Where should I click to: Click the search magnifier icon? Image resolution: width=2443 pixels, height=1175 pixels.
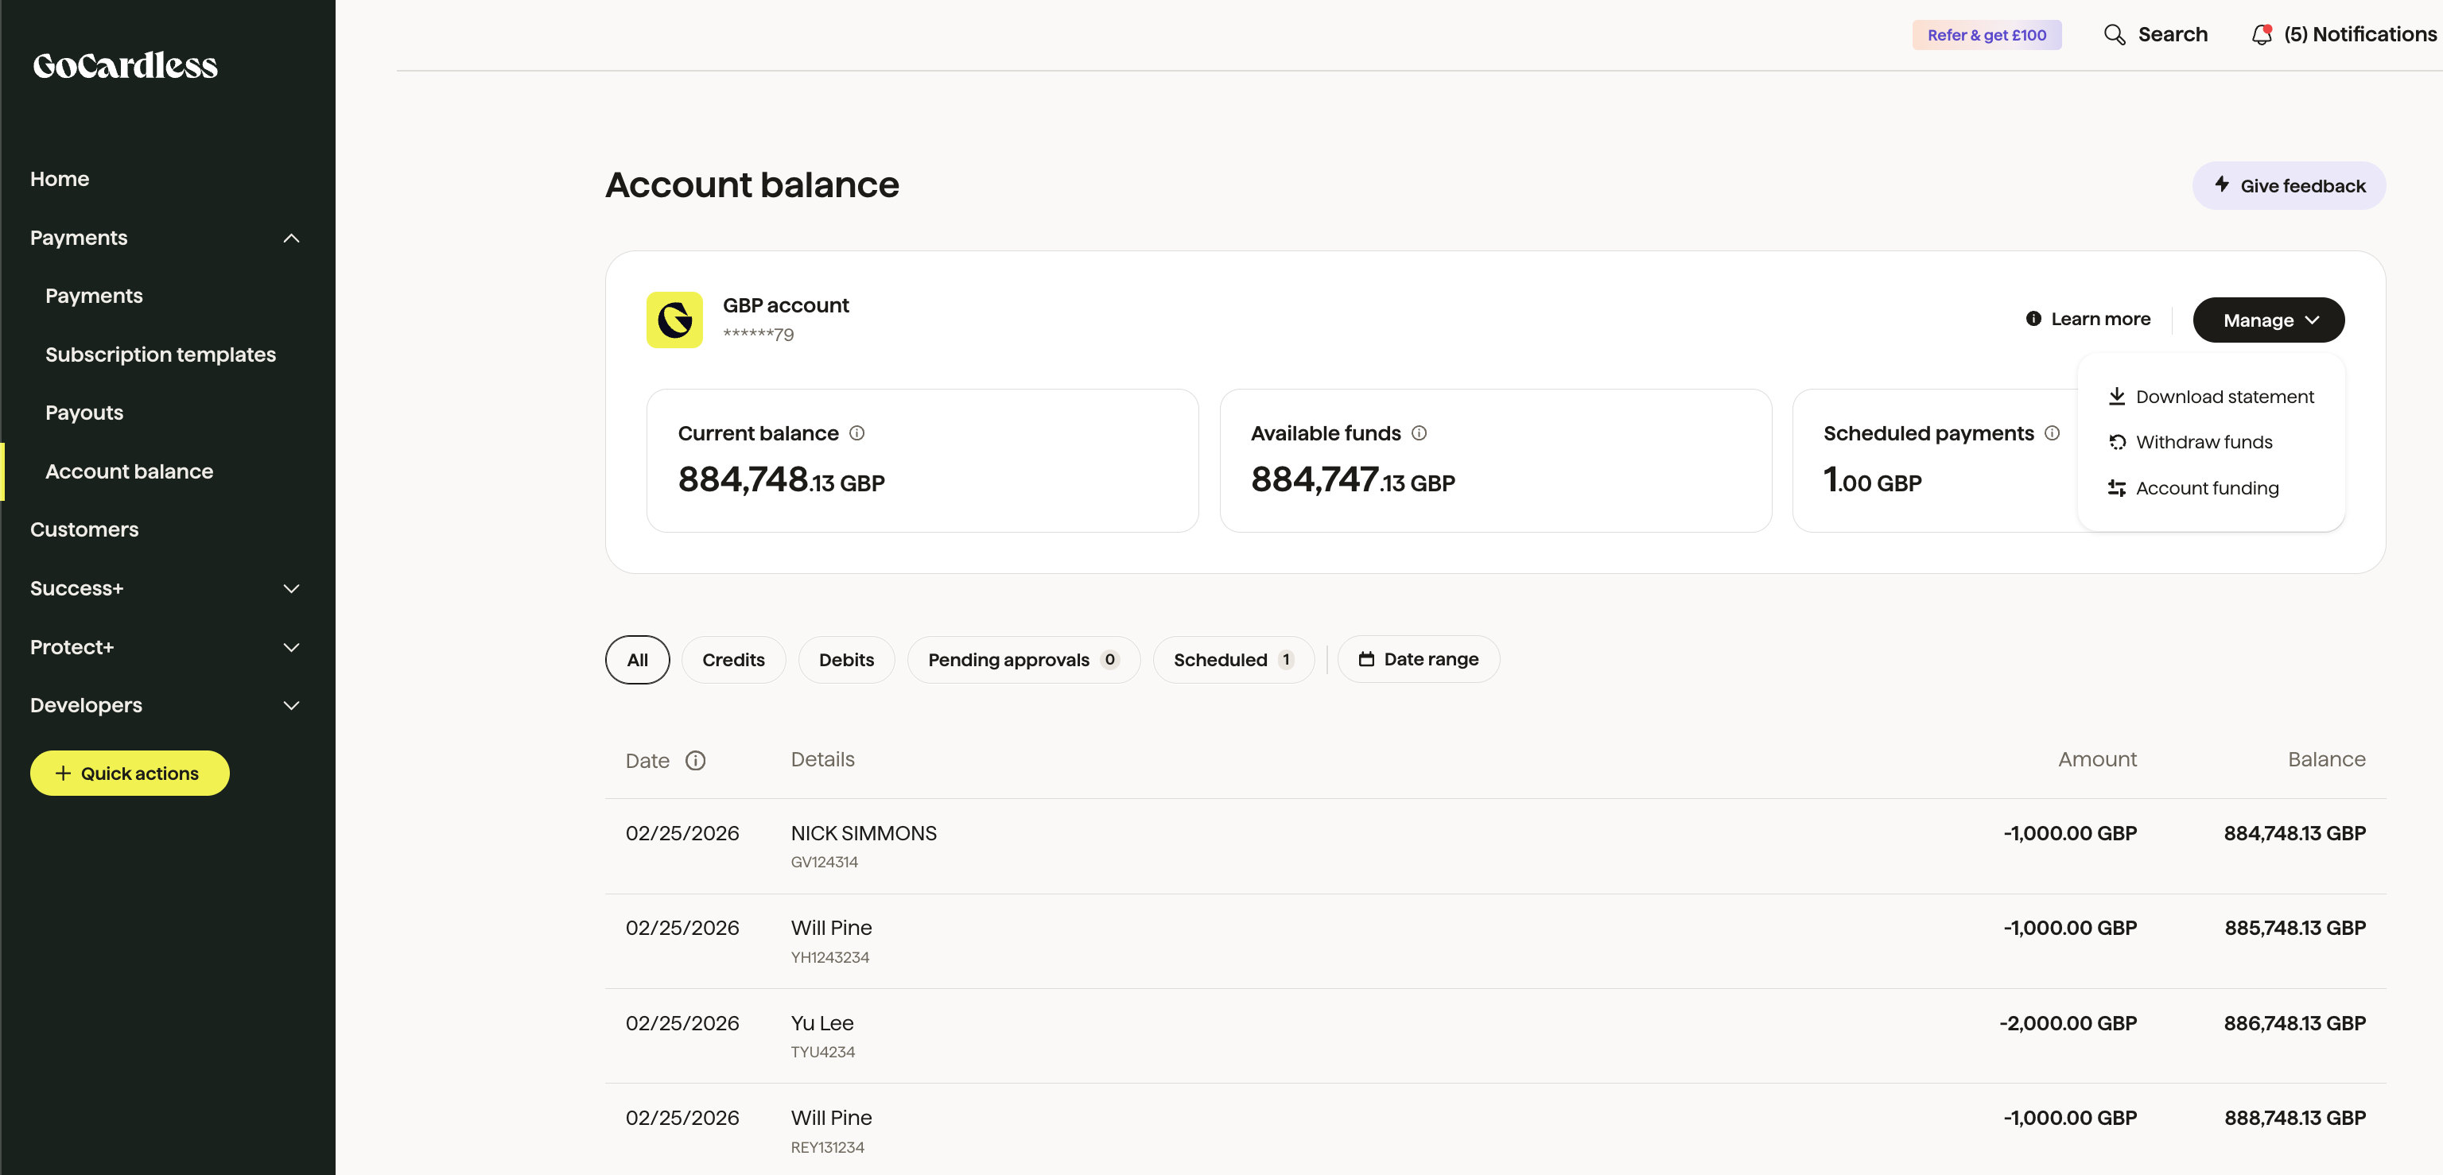[2114, 35]
